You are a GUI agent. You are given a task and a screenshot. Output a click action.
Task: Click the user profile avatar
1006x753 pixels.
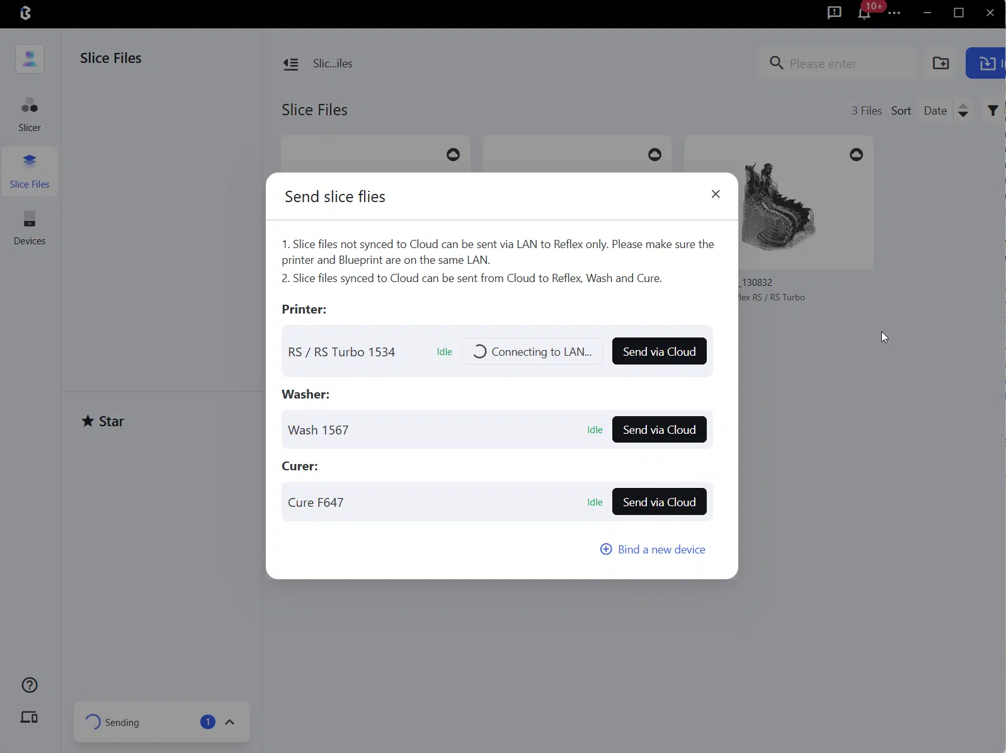coord(30,59)
